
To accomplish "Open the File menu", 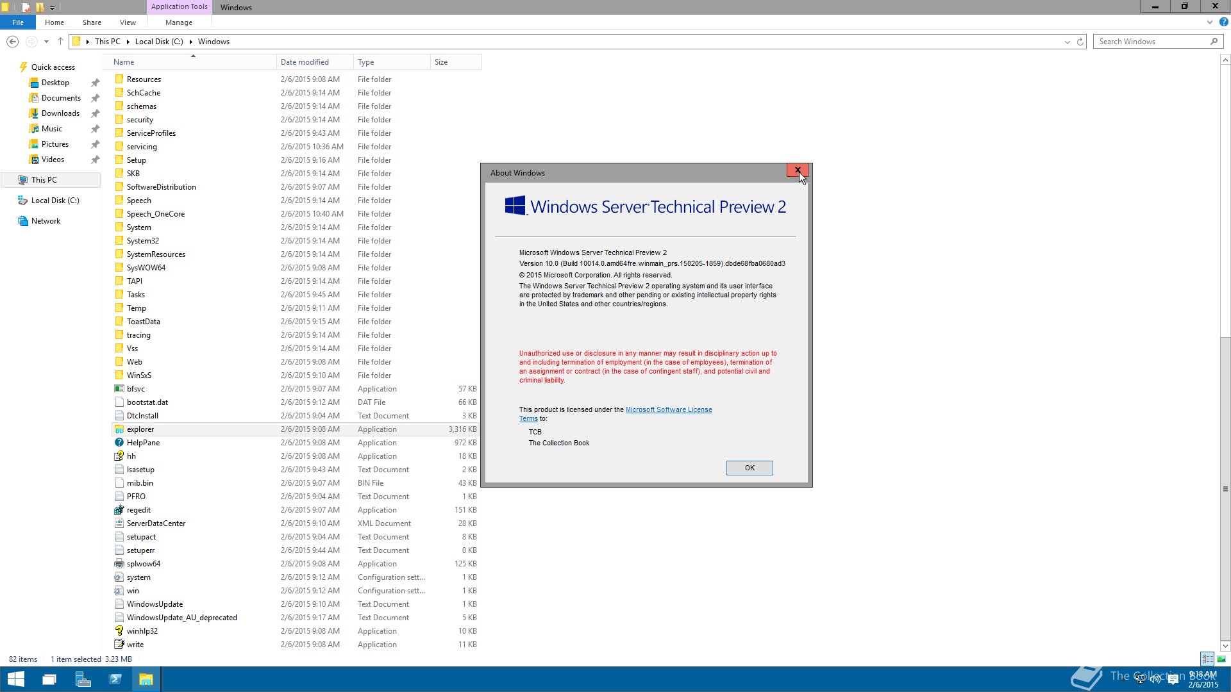I will coord(18,22).
